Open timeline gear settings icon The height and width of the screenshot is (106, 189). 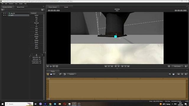[x=186, y=74]
